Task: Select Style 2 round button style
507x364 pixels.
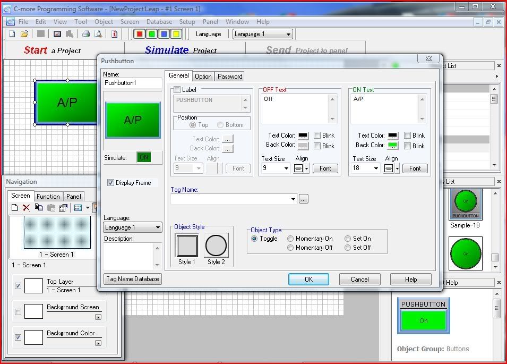Action: coord(216,247)
